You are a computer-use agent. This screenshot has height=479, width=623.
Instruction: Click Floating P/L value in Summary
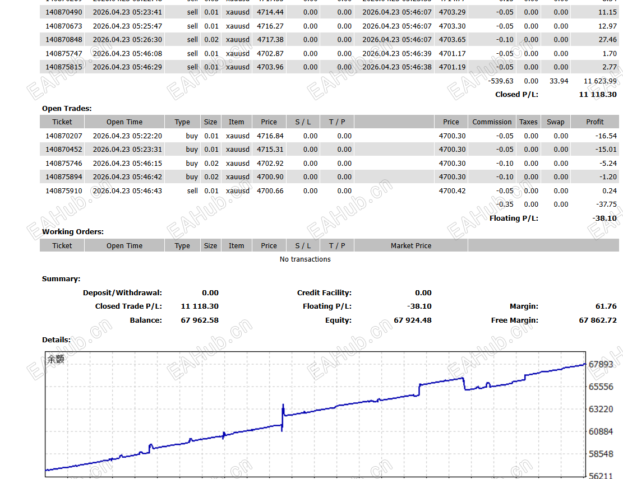pyautogui.click(x=419, y=306)
